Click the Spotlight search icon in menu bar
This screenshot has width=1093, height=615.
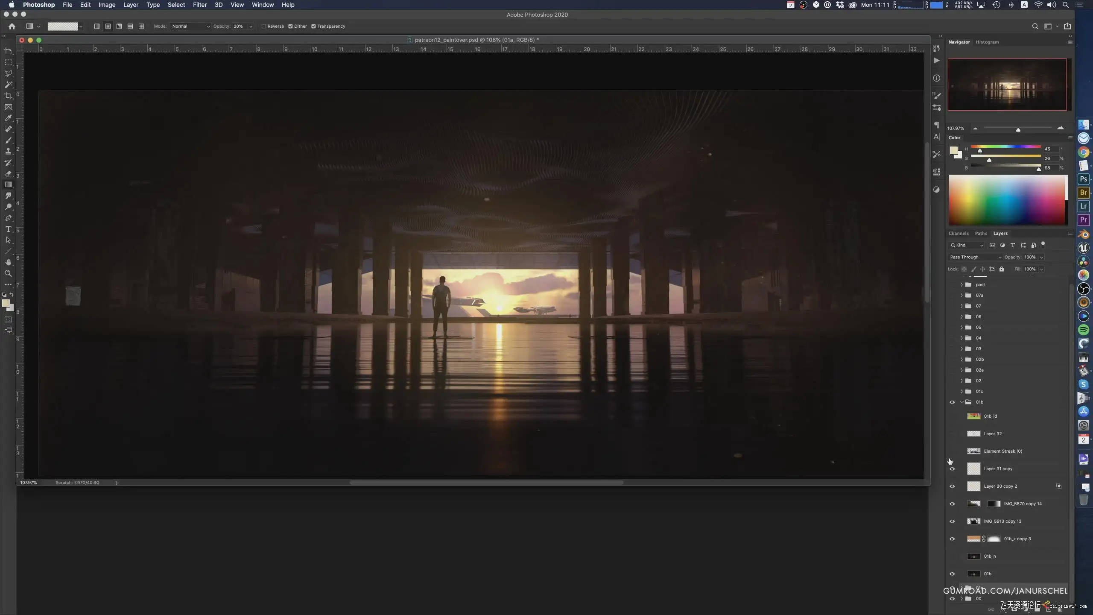tap(1066, 5)
